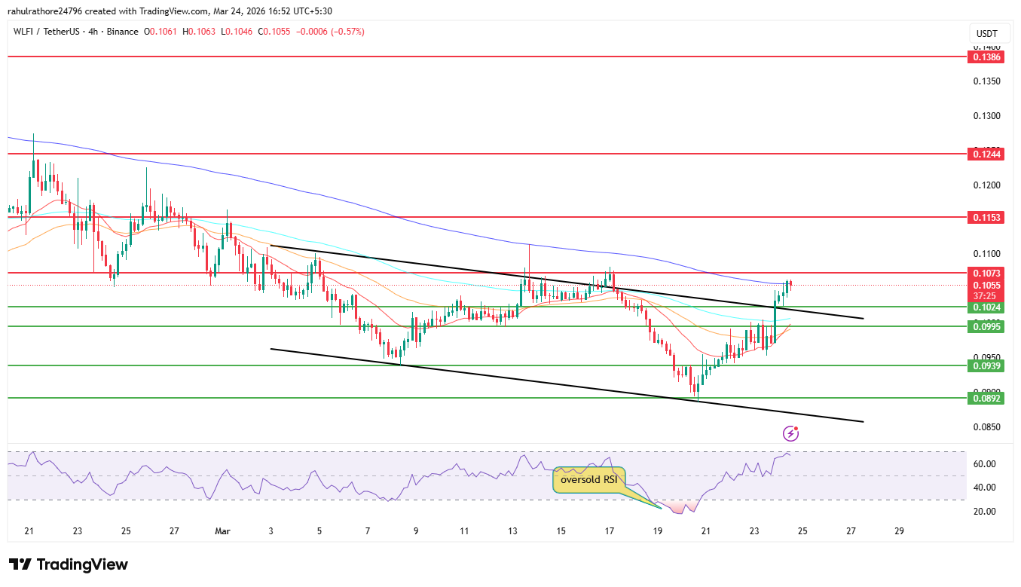Click the green 0.0892 support level label
Image resolution: width=1021 pixels, height=587 pixels.
pyautogui.click(x=986, y=398)
